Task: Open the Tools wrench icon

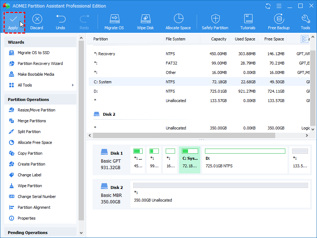Action: pos(305,19)
